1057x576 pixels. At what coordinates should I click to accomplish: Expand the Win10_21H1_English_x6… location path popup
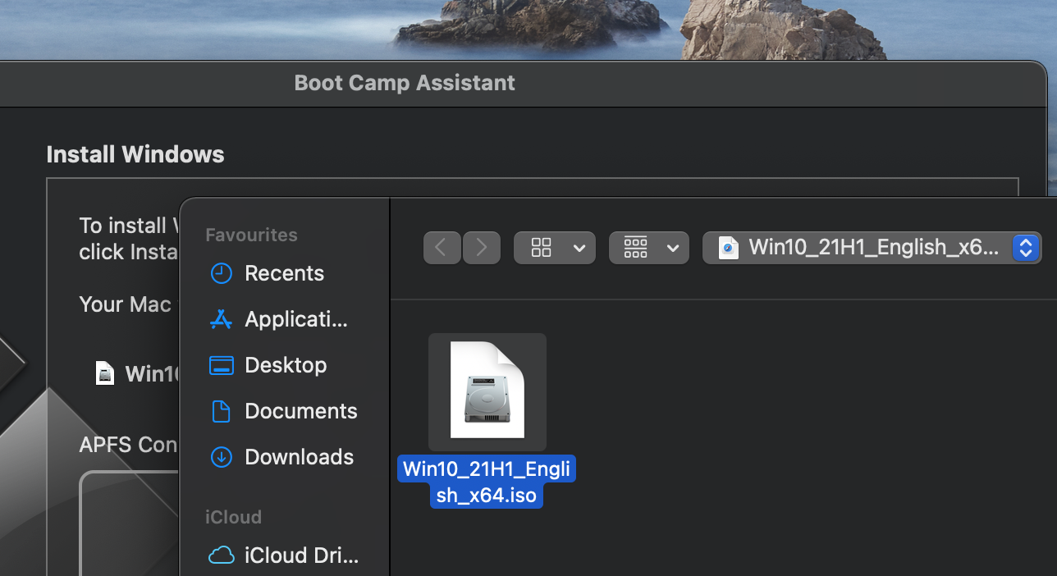coord(872,248)
